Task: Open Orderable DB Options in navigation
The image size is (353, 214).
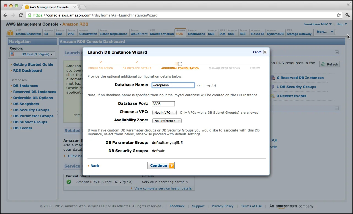Action: [33, 98]
